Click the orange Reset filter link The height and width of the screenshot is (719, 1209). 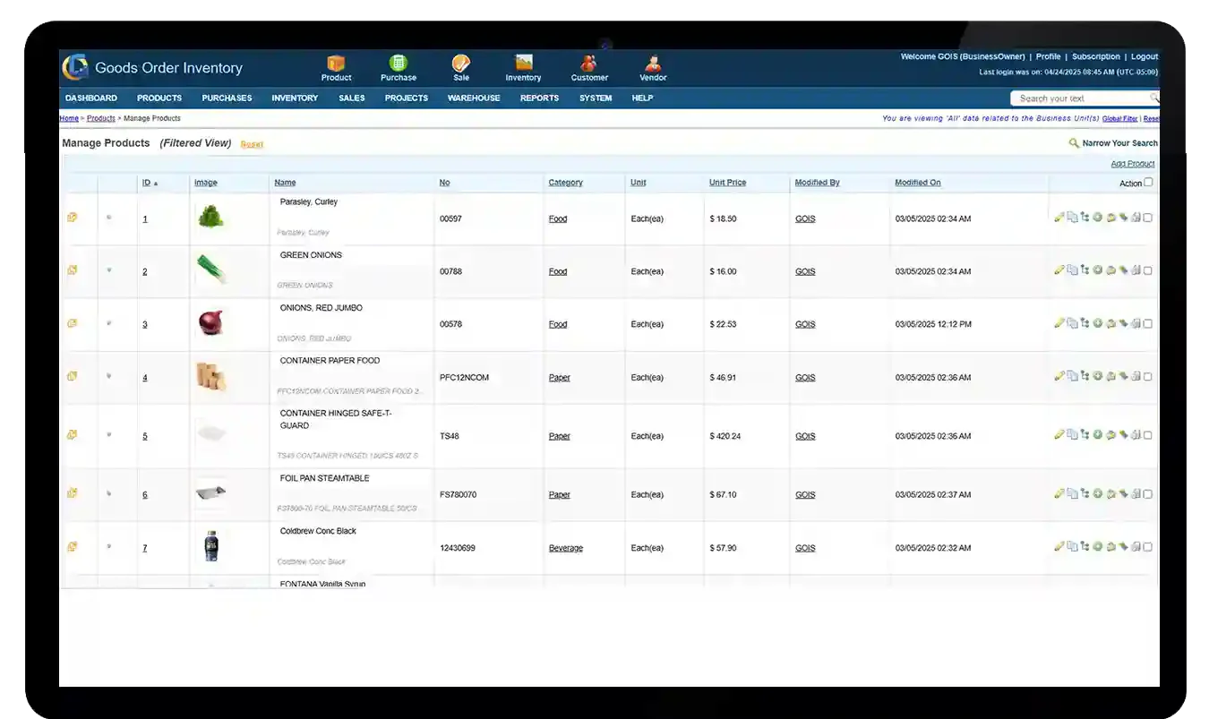tap(252, 144)
